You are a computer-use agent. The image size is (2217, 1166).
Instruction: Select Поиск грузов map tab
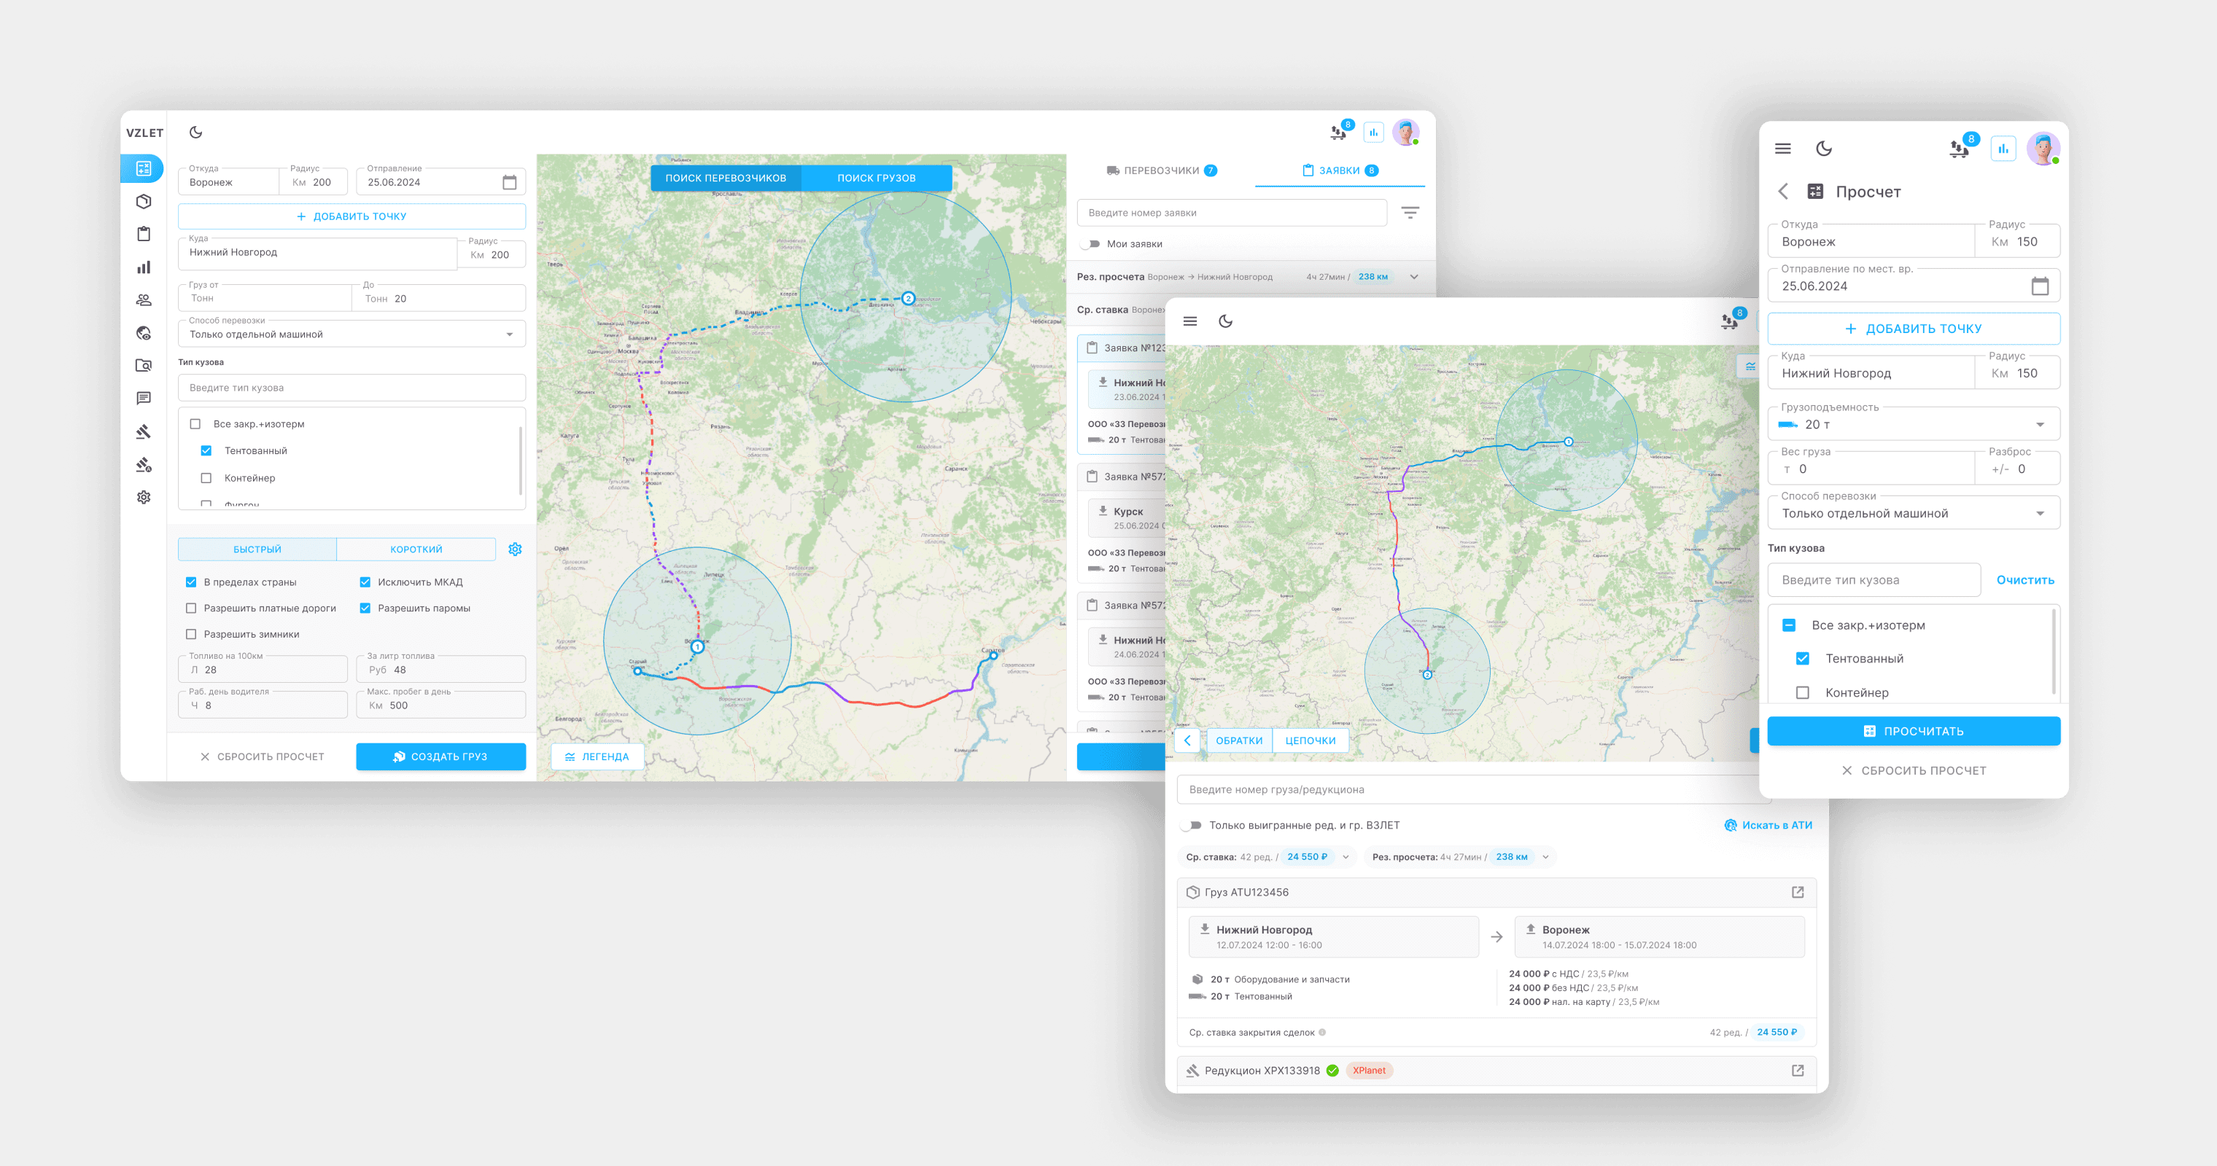(876, 178)
